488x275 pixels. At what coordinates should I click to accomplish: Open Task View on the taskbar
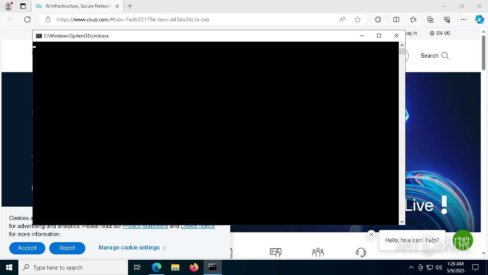(x=137, y=267)
